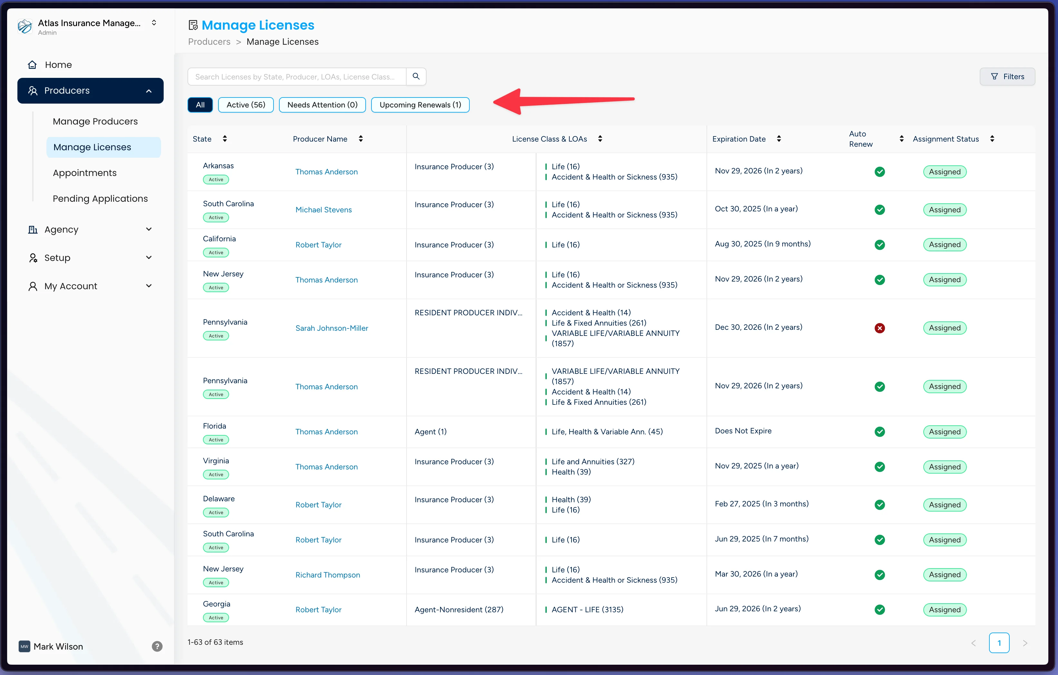Collapse the Producers sidebar section
The image size is (1058, 675).
tap(149, 90)
